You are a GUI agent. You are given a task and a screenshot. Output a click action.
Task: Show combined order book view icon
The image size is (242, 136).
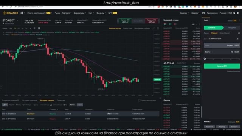(165, 24)
